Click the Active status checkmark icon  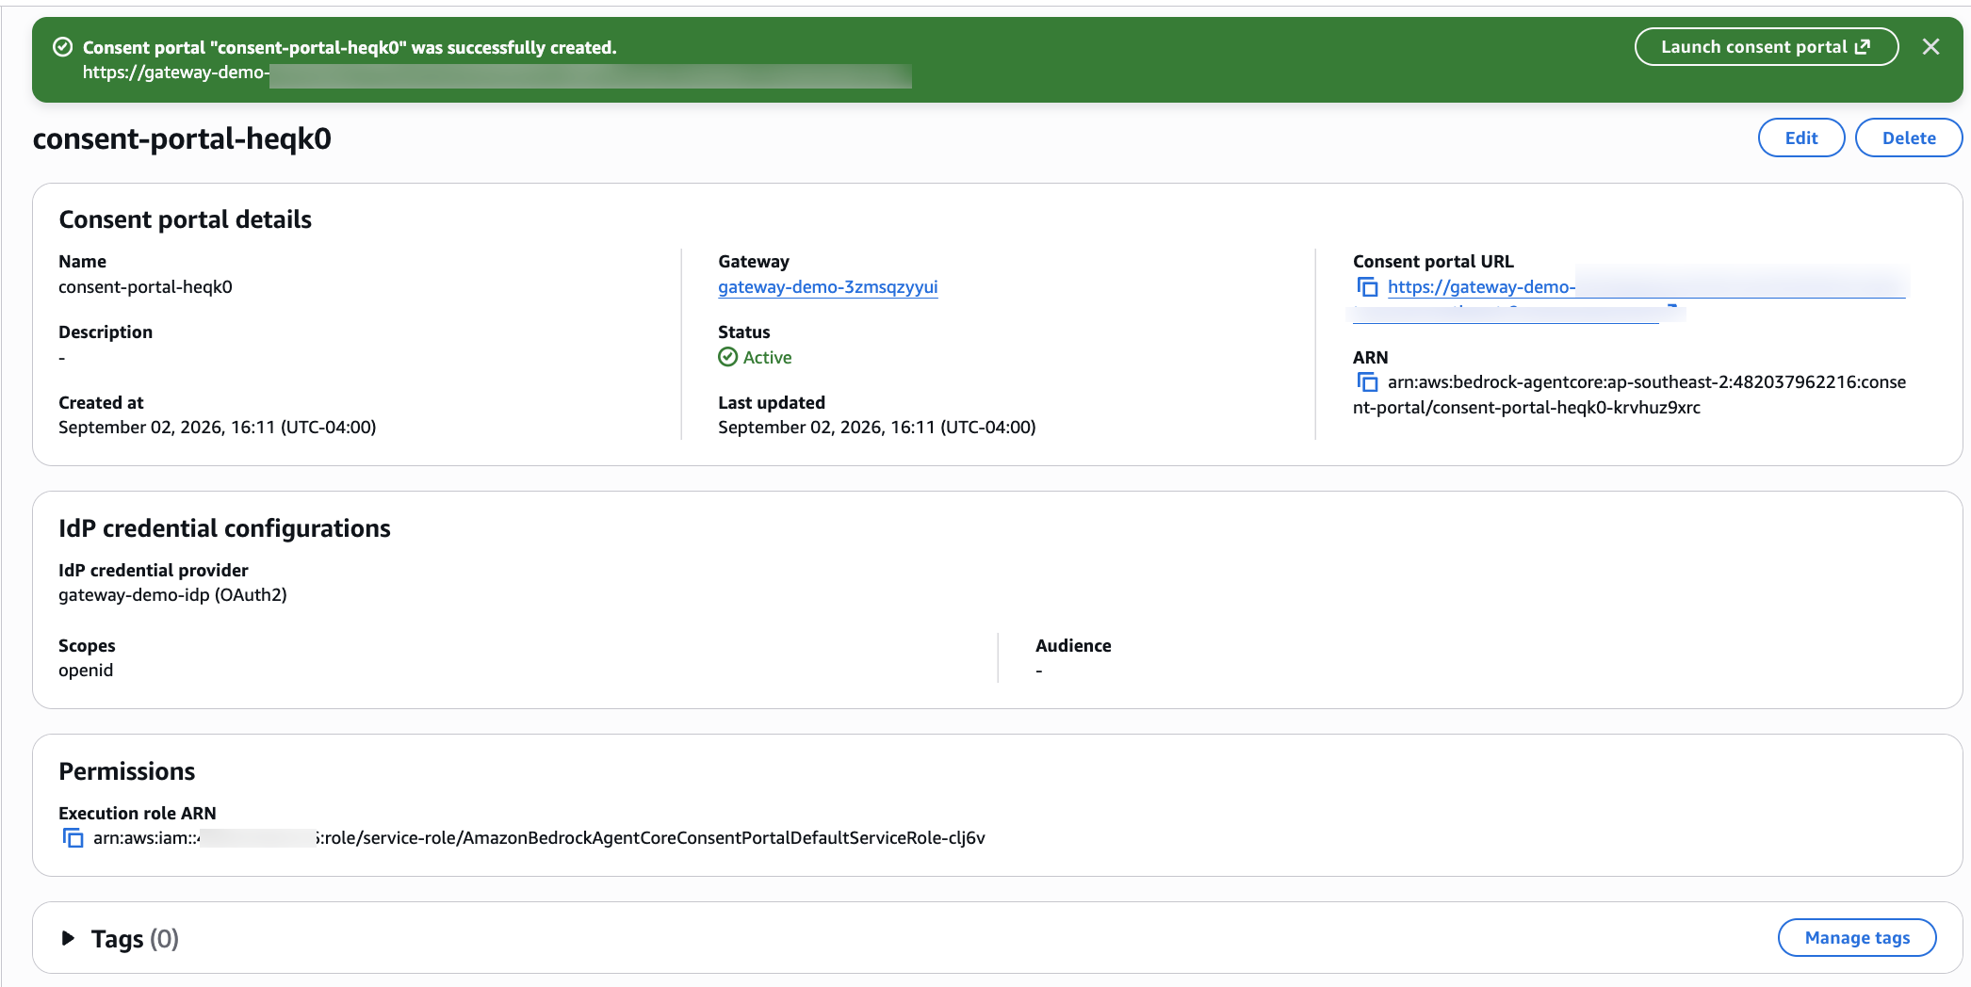[728, 357]
